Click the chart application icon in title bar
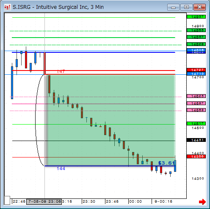 point(7,7)
